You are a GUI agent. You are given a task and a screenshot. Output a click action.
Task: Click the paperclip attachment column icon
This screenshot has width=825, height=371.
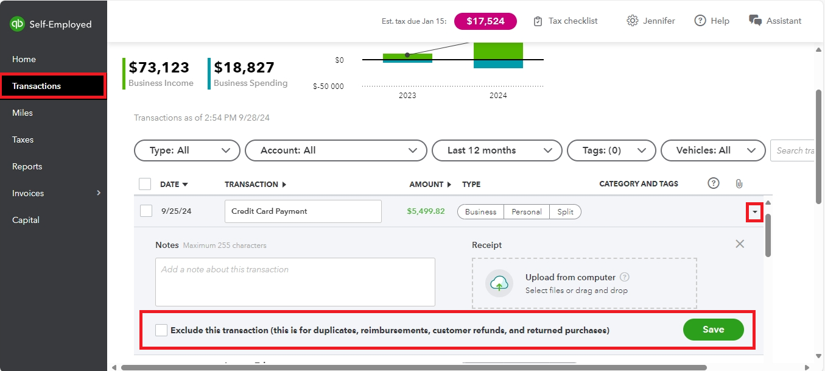coord(739,183)
